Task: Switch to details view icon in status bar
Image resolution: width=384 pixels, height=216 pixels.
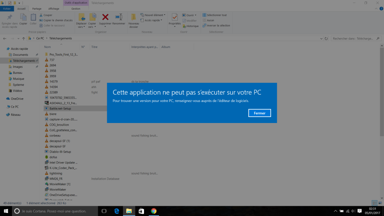Action: (x=375, y=203)
